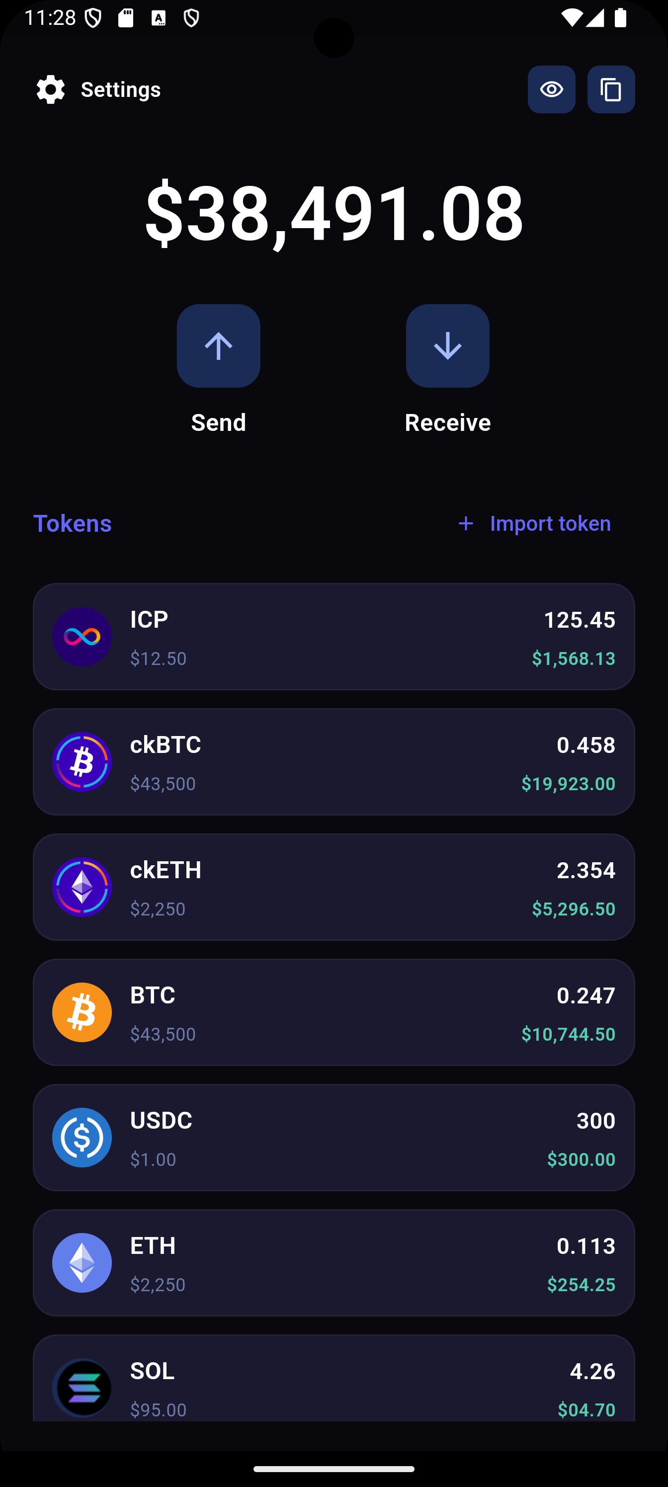The width and height of the screenshot is (668, 1487).
Task: Click the orange BTC logo icon
Action: [82, 1012]
